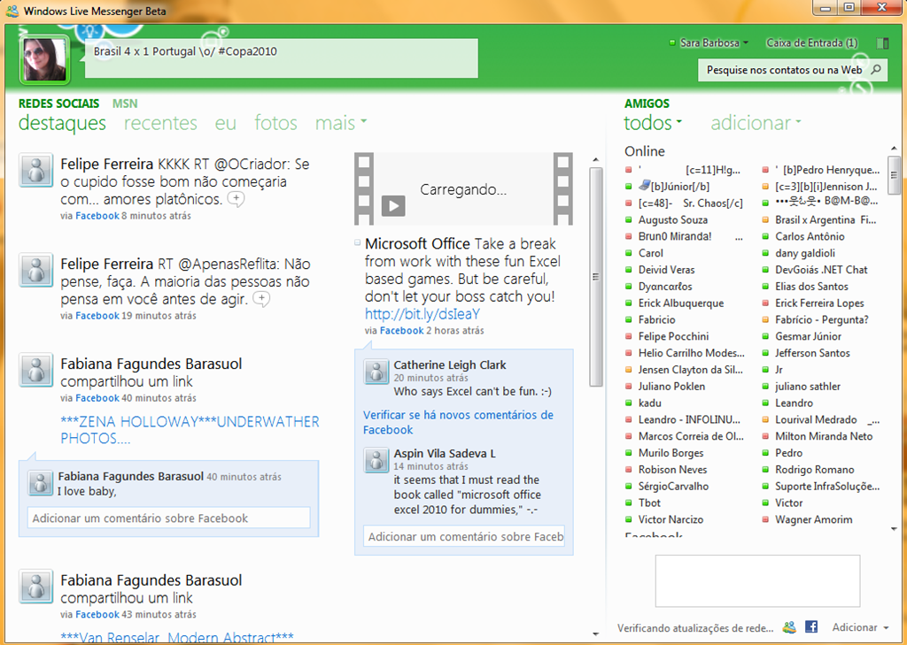Click 'Adicionar um comentário' field under Fabiana
Viewport: 907px width, 645px height.
(169, 518)
